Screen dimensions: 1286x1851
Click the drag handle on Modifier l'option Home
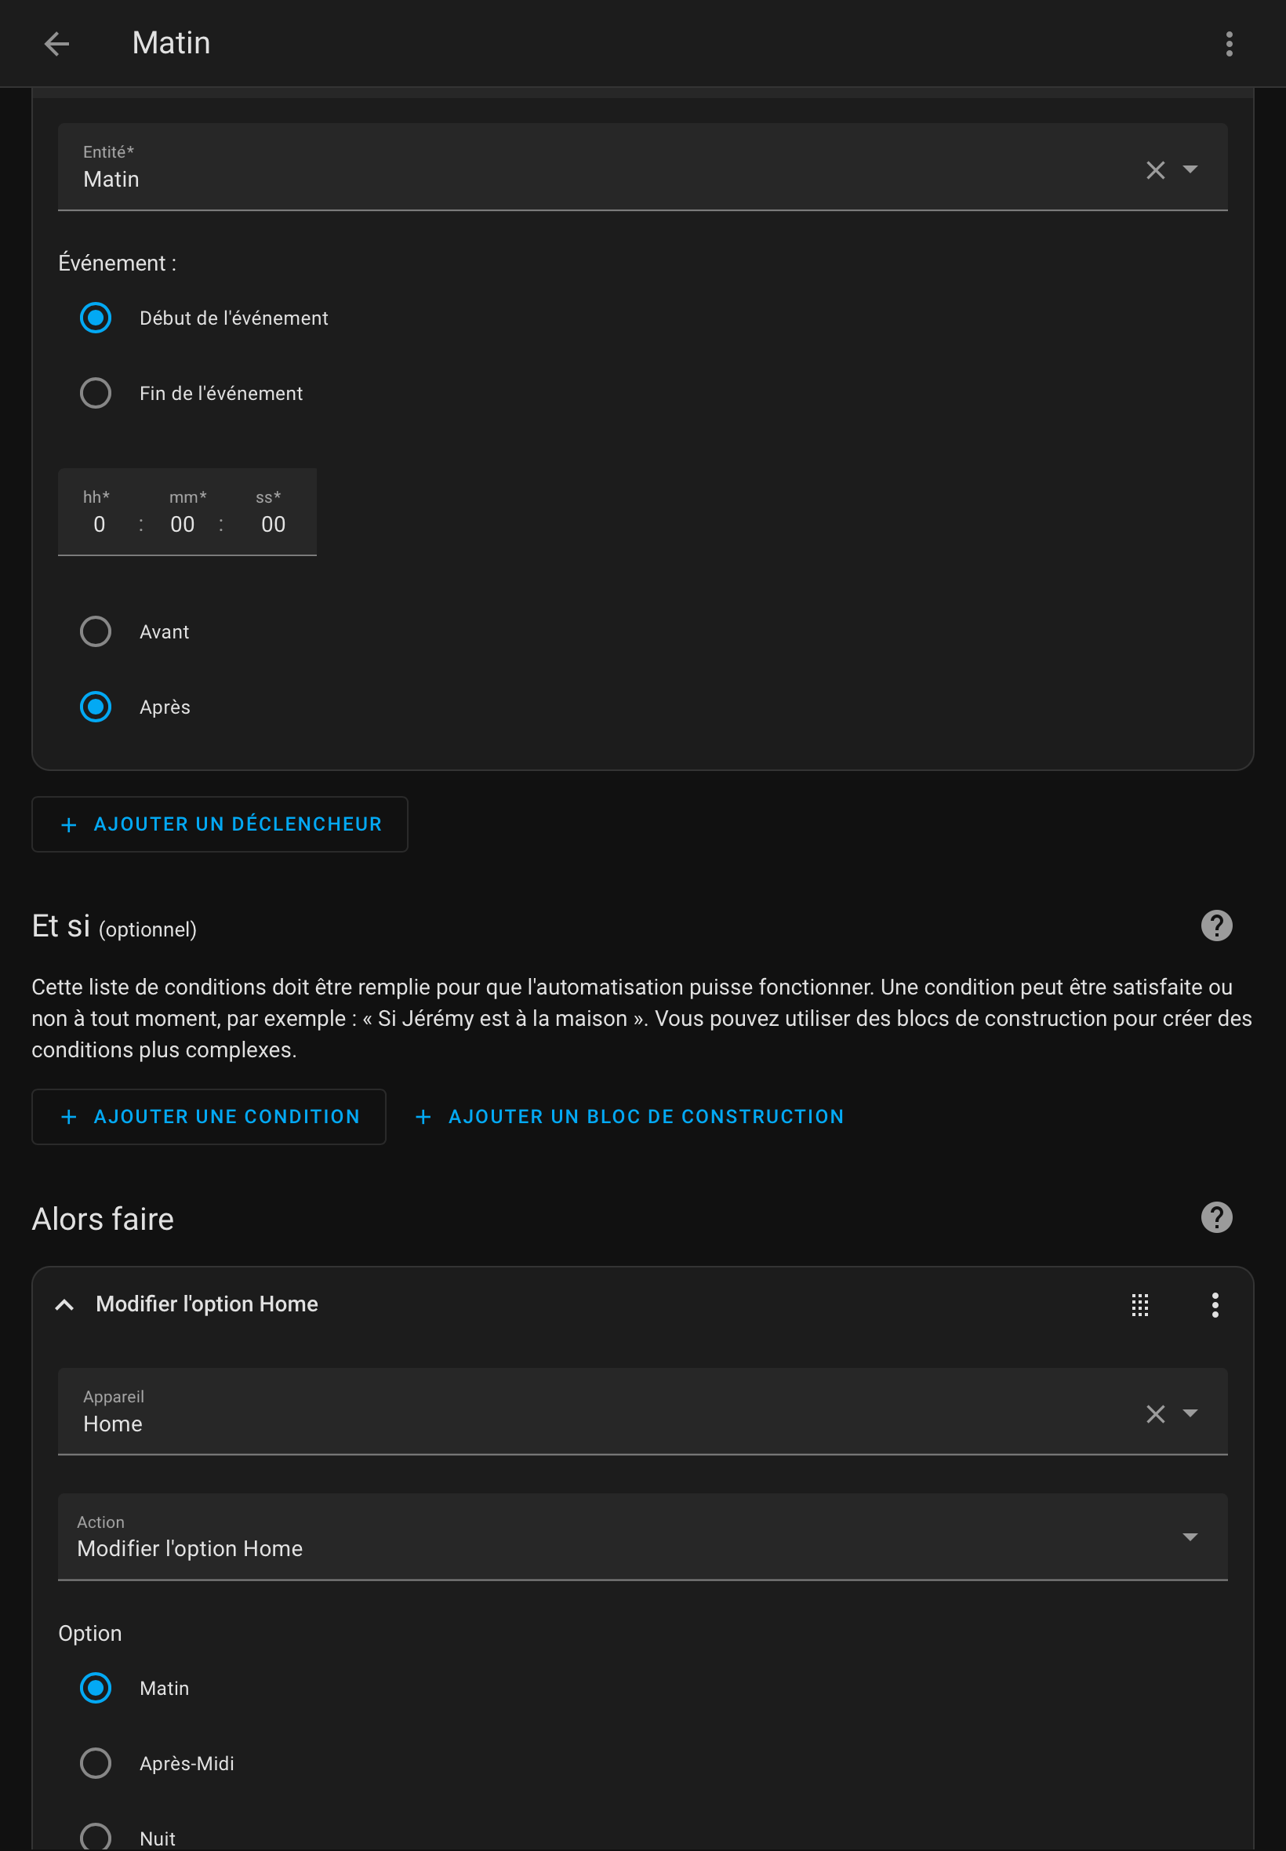(1139, 1304)
